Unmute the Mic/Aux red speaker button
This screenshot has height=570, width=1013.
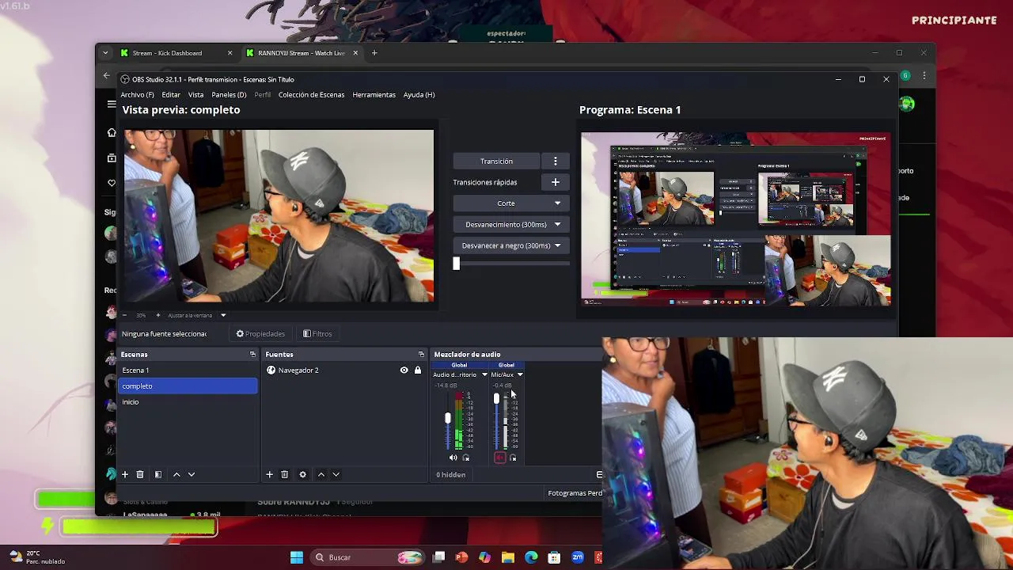pyautogui.click(x=499, y=458)
